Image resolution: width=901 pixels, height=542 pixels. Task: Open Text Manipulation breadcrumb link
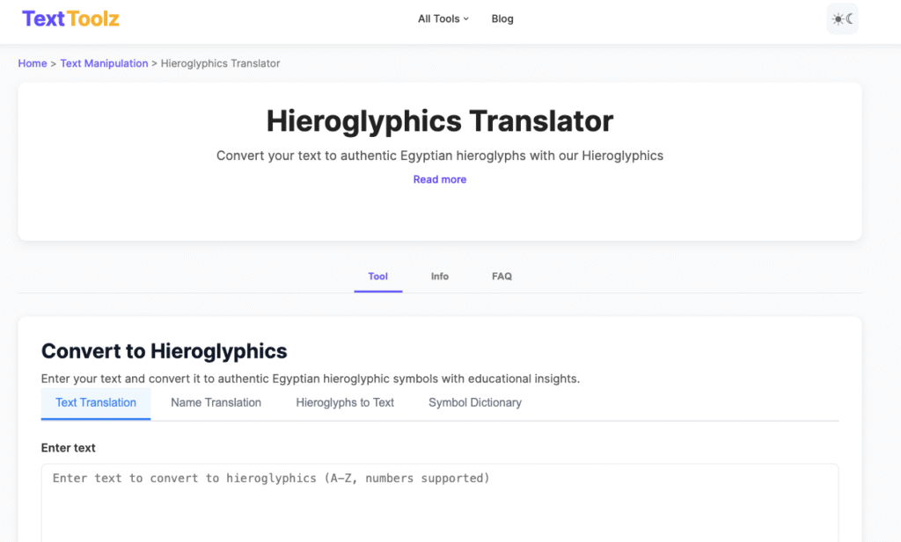click(104, 63)
